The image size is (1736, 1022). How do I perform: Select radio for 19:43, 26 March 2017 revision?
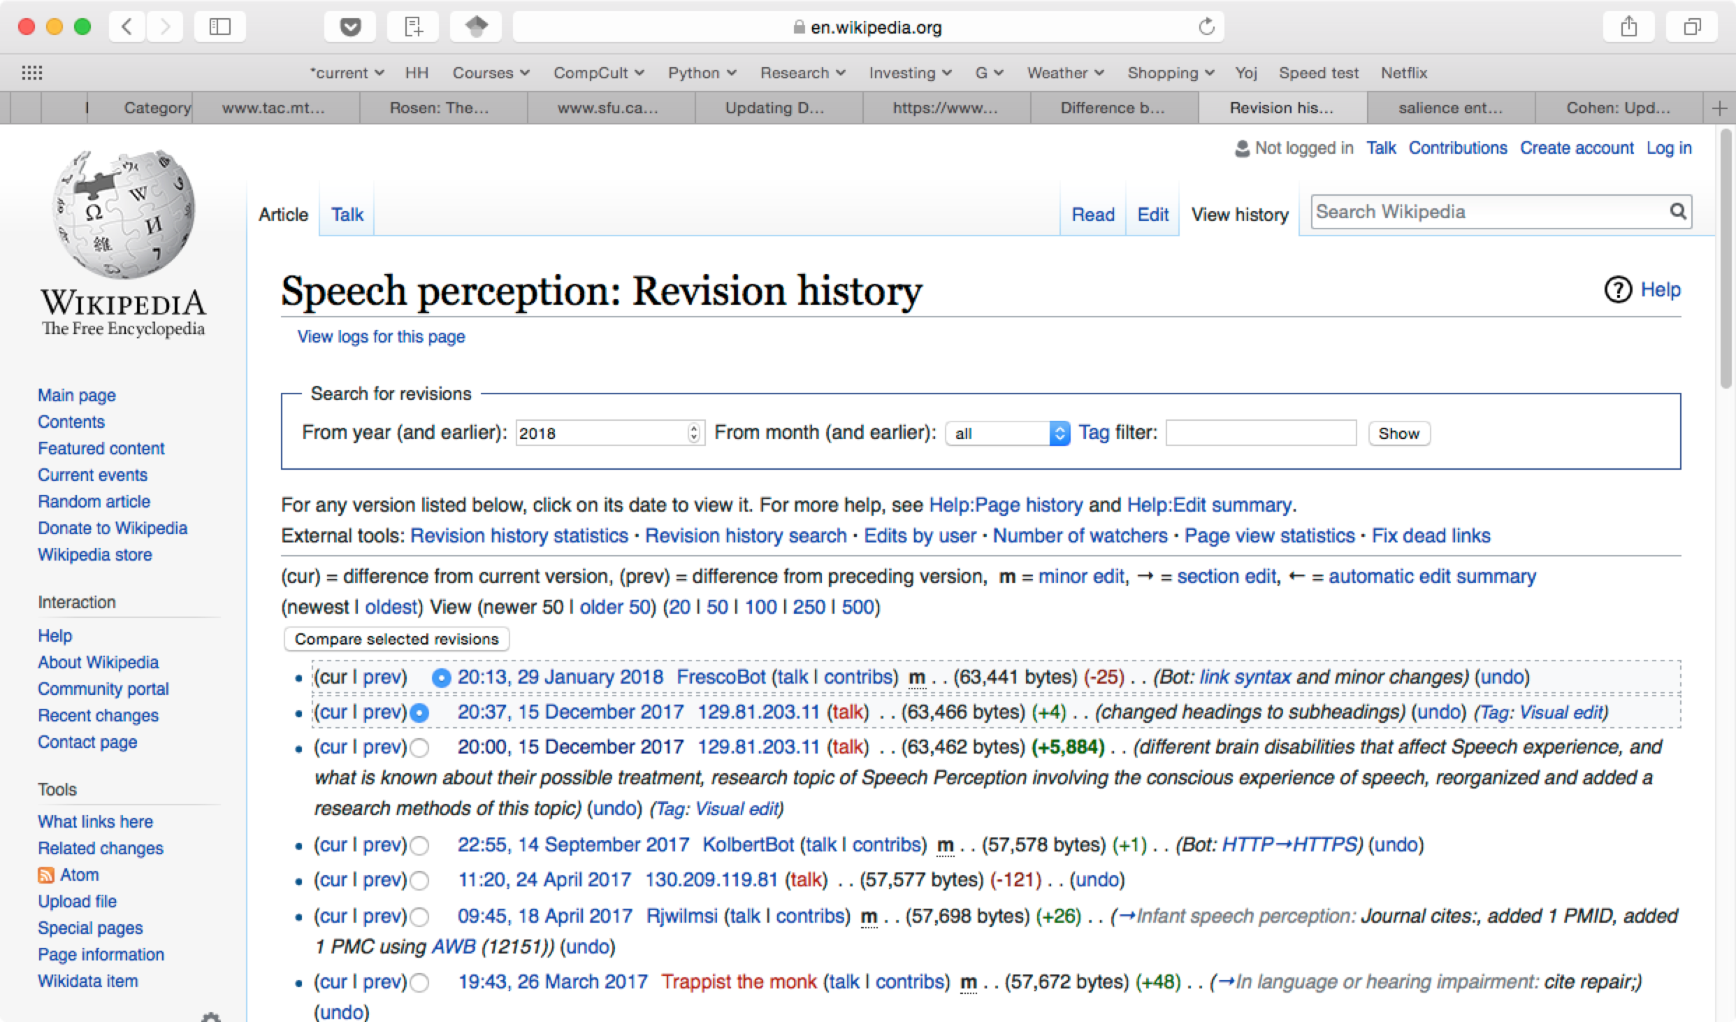(x=419, y=983)
